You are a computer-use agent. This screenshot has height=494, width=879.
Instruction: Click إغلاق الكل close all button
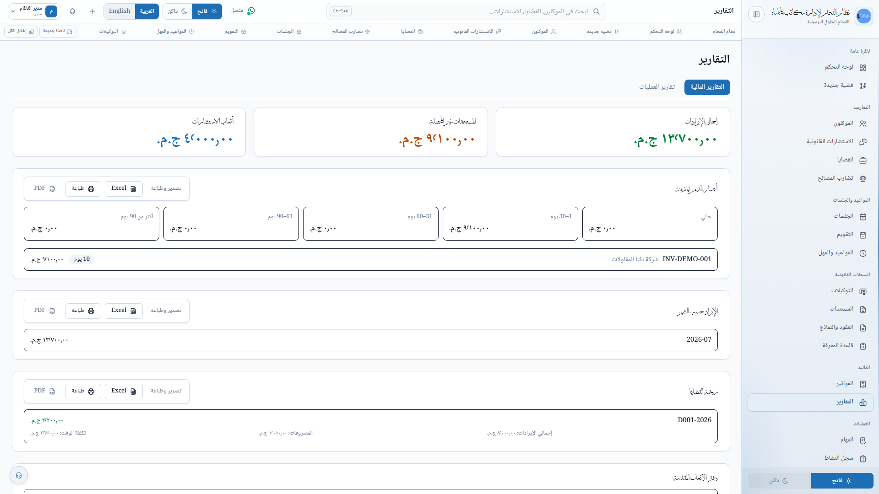coord(21,31)
